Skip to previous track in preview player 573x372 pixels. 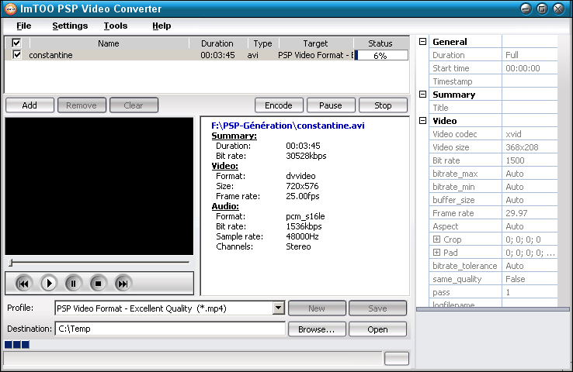(x=23, y=284)
